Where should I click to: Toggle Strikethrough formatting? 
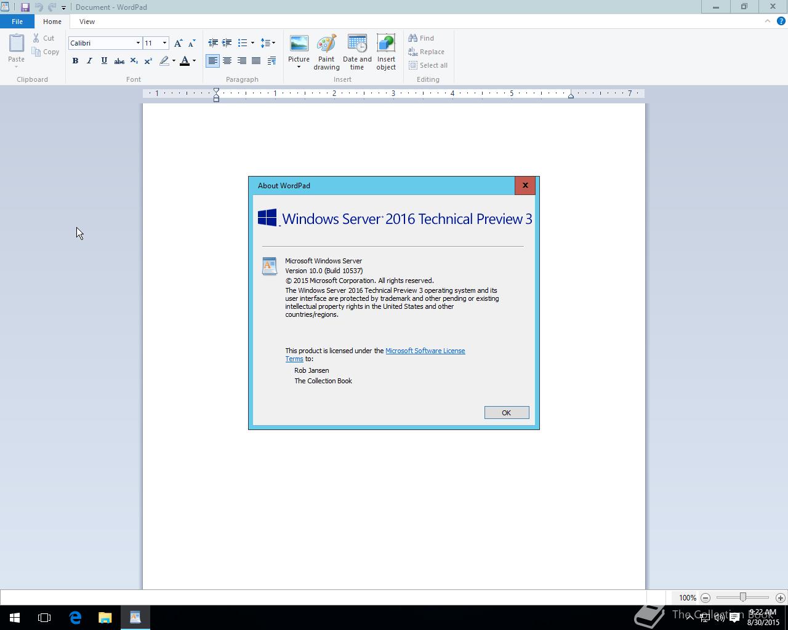pos(119,61)
